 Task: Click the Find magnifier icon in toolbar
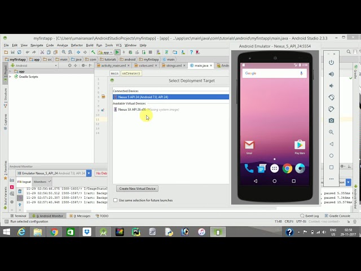(64, 53)
